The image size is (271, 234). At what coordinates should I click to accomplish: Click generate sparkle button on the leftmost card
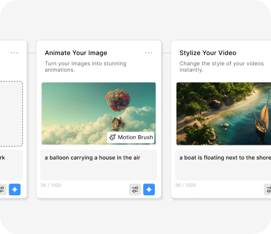[x=15, y=189]
